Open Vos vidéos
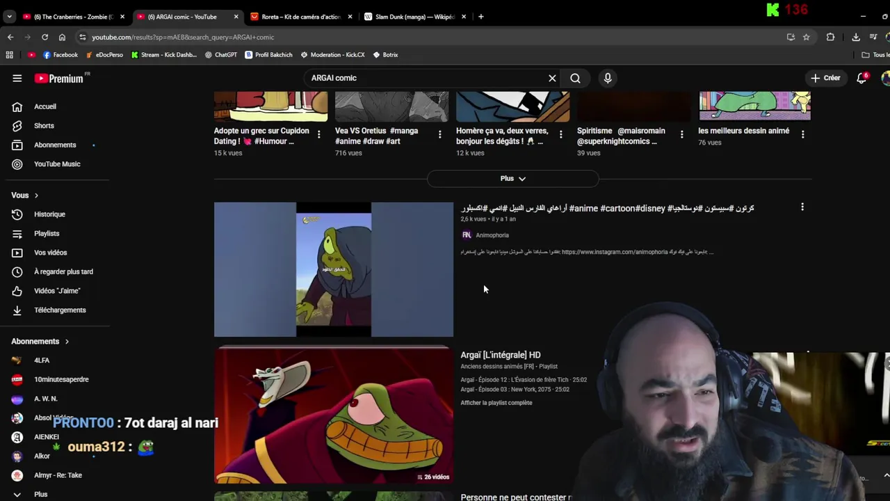The width and height of the screenshot is (890, 501). point(50,253)
